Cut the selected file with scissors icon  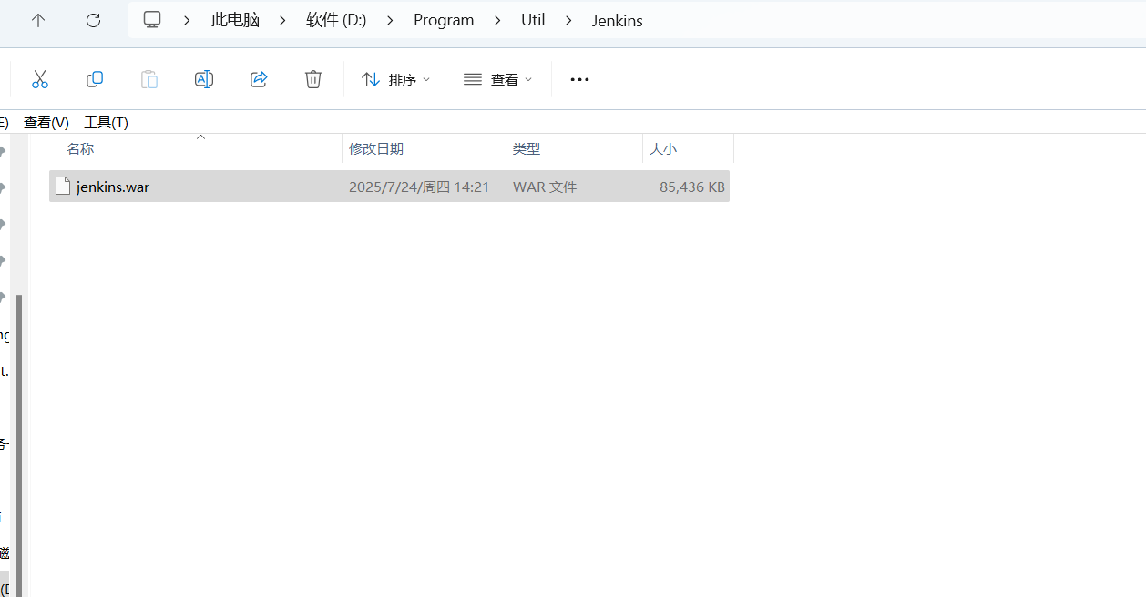pyautogui.click(x=39, y=79)
